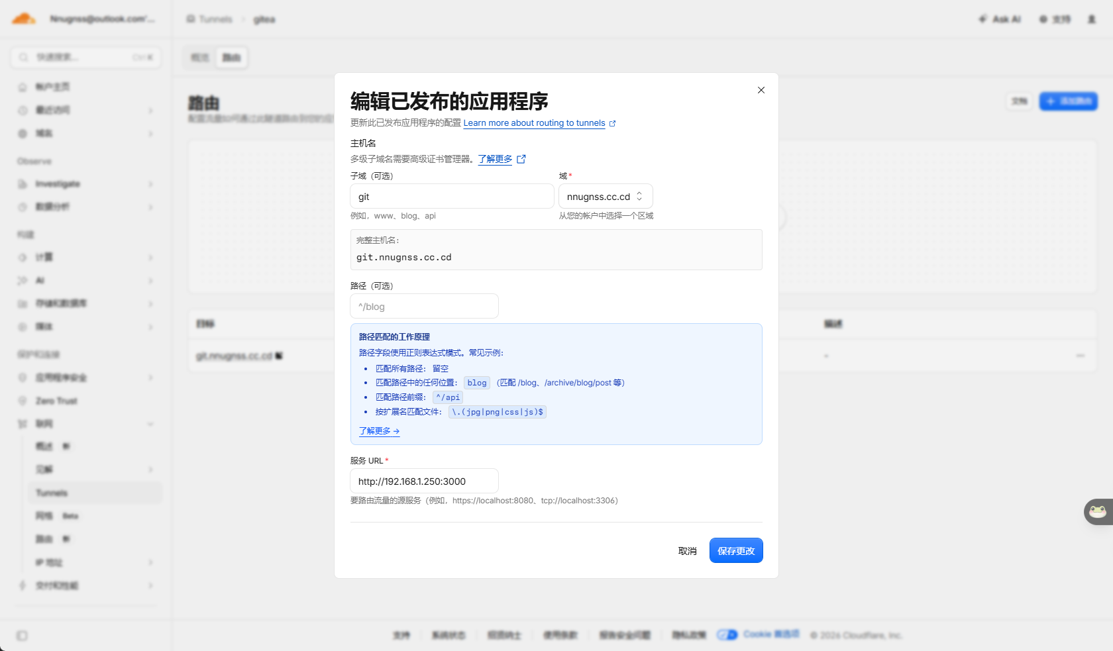
Task: Select the 路由 tab above the page title
Action: point(231,58)
